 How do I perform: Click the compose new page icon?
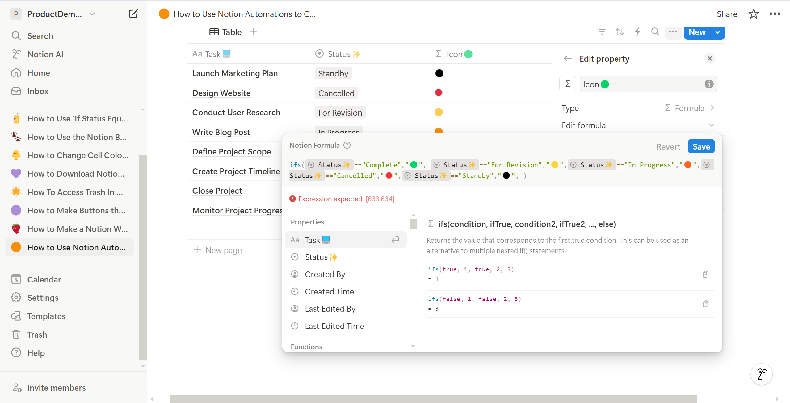click(x=133, y=14)
